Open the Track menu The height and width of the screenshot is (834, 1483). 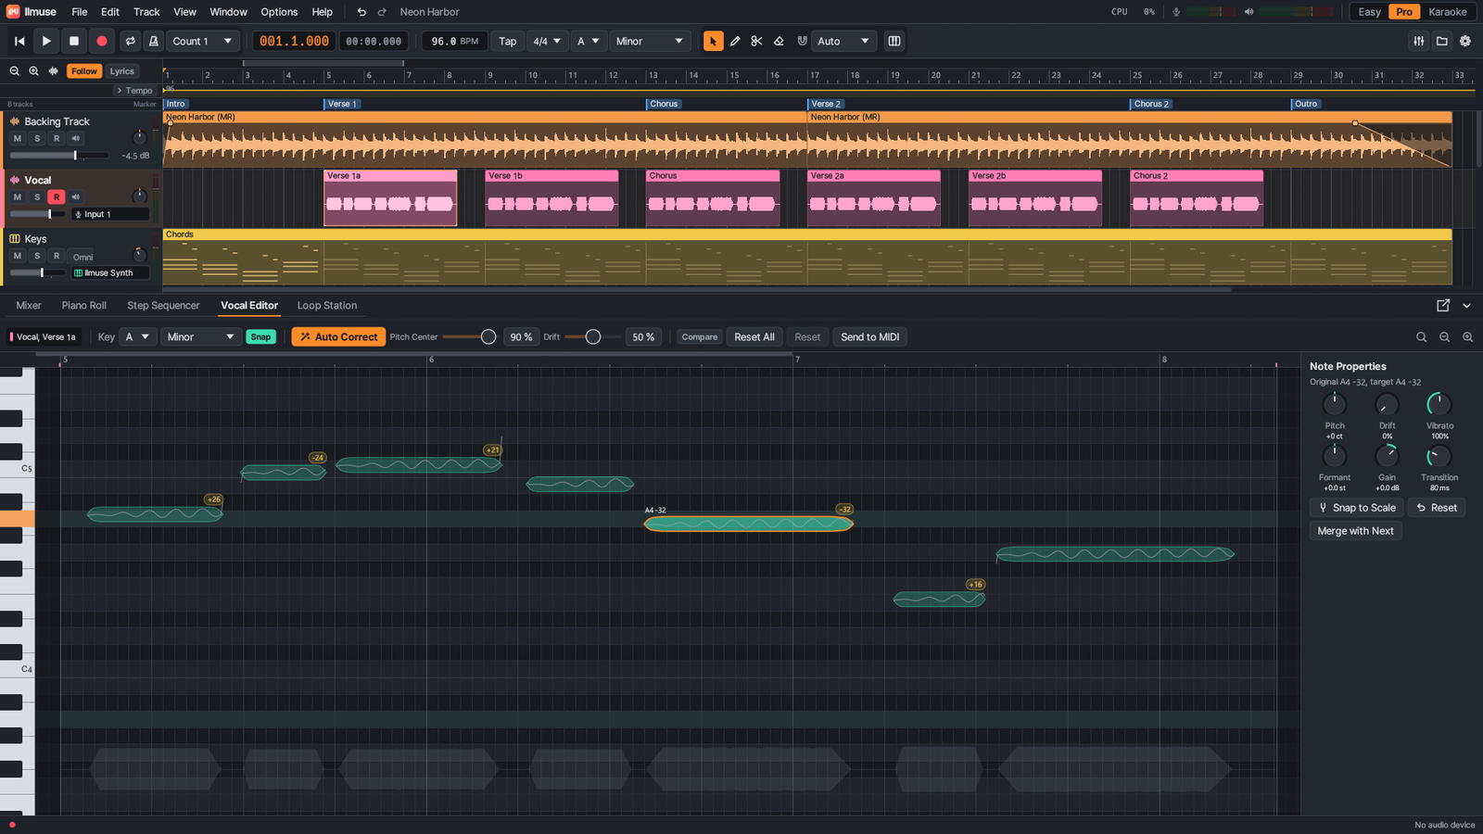pyautogui.click(x=146, y=12)
